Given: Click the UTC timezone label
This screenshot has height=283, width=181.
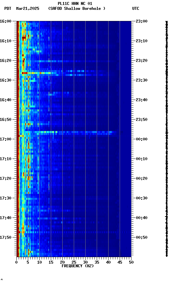Looking at the screenshot, I should click(x=136, y=9).
